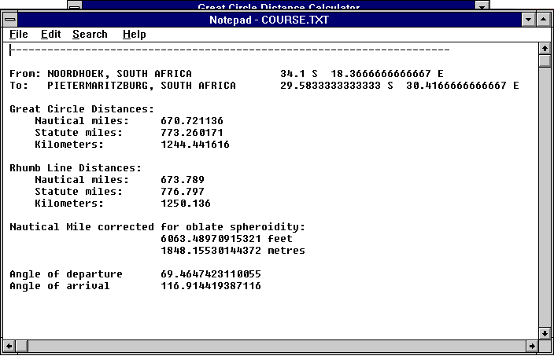
Task: Open the Help menu
Action: (134, 35)
